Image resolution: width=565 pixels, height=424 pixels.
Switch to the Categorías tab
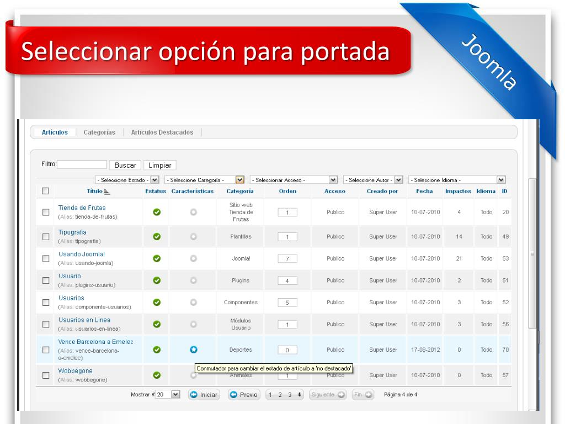pyautogui.click(x=99, y=132)
